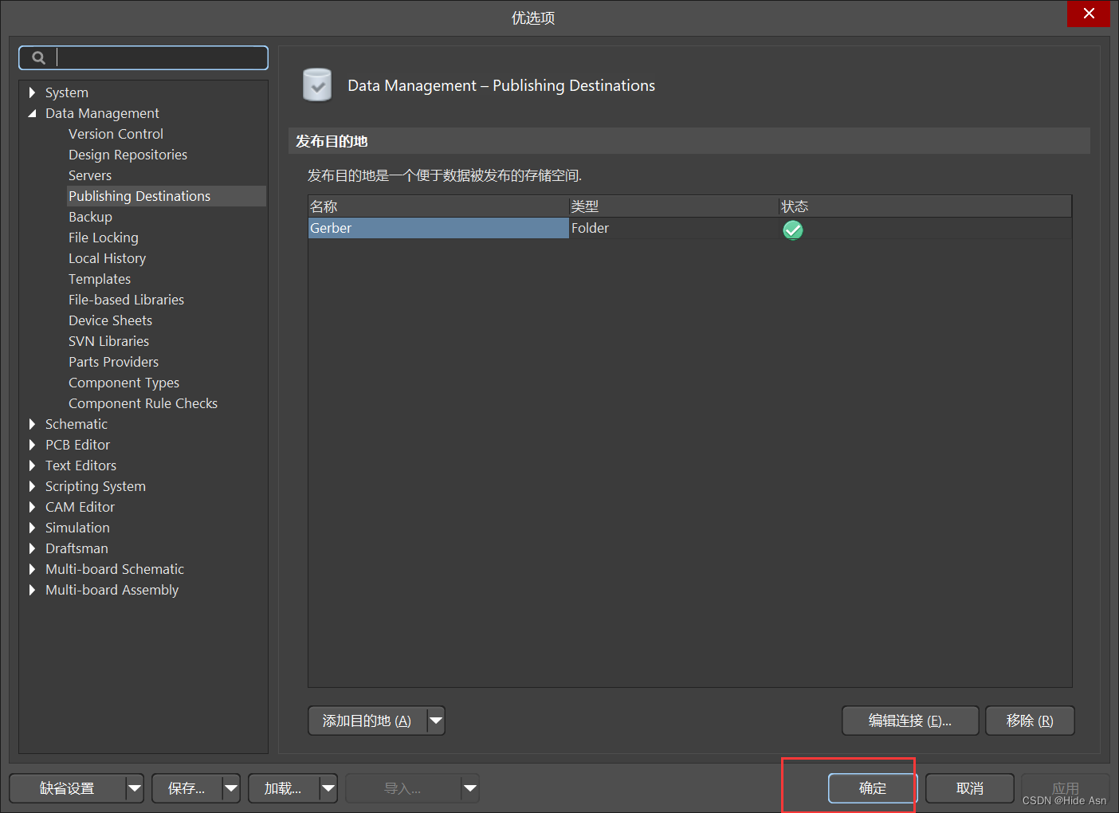Close the preferences dialog with X
The width and height of the screenshot is (1119, 813).
click(x=1089, y=14)
